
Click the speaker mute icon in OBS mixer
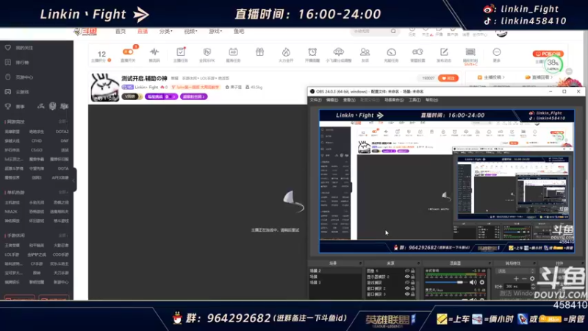tap(473, 282)
